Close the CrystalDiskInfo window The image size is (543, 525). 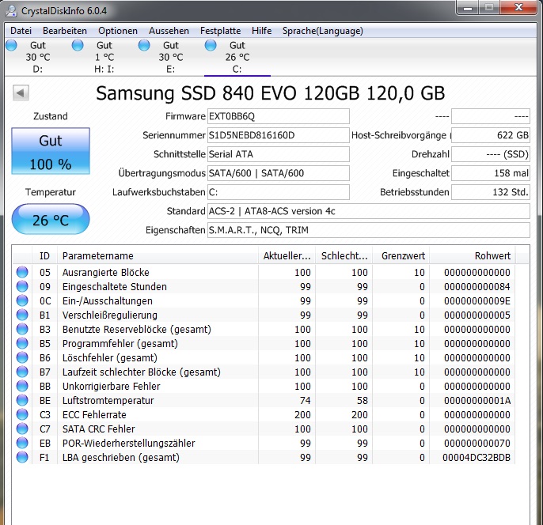click(518, 8)
